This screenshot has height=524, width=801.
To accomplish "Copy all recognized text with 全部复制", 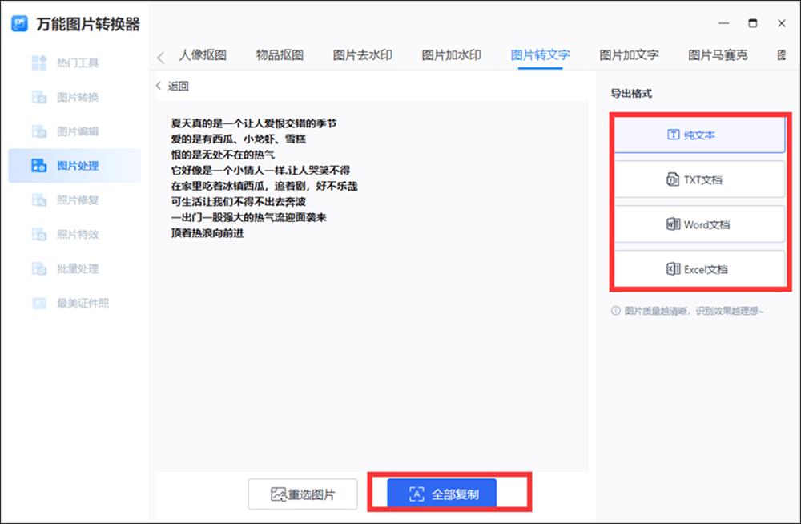I will click(x=441, y=494).
